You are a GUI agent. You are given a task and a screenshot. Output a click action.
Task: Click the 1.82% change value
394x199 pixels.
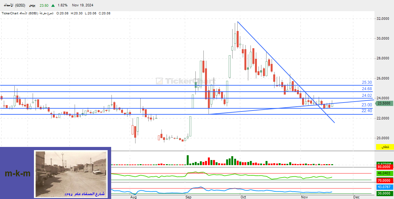(x=62, y=5)
